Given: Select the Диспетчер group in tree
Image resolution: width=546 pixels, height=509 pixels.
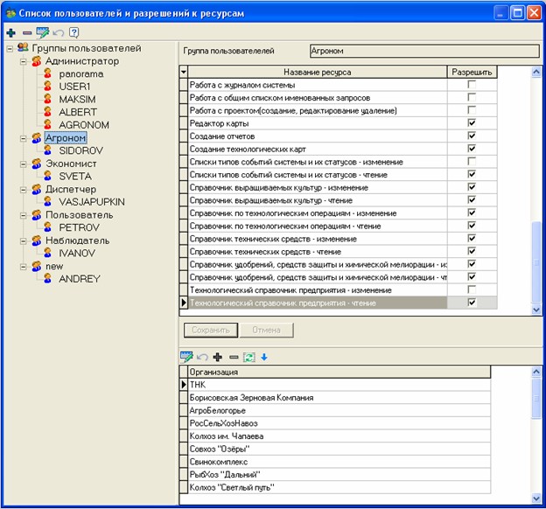Looking at the screenshot, I should 70,189.
